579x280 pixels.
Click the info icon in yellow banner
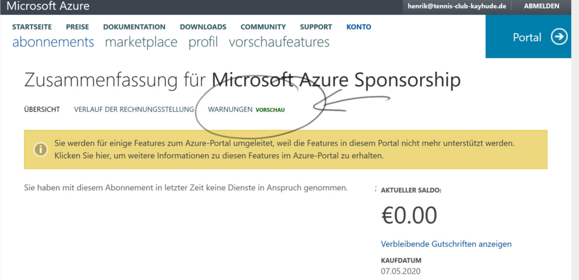click(x=40, y=149)
